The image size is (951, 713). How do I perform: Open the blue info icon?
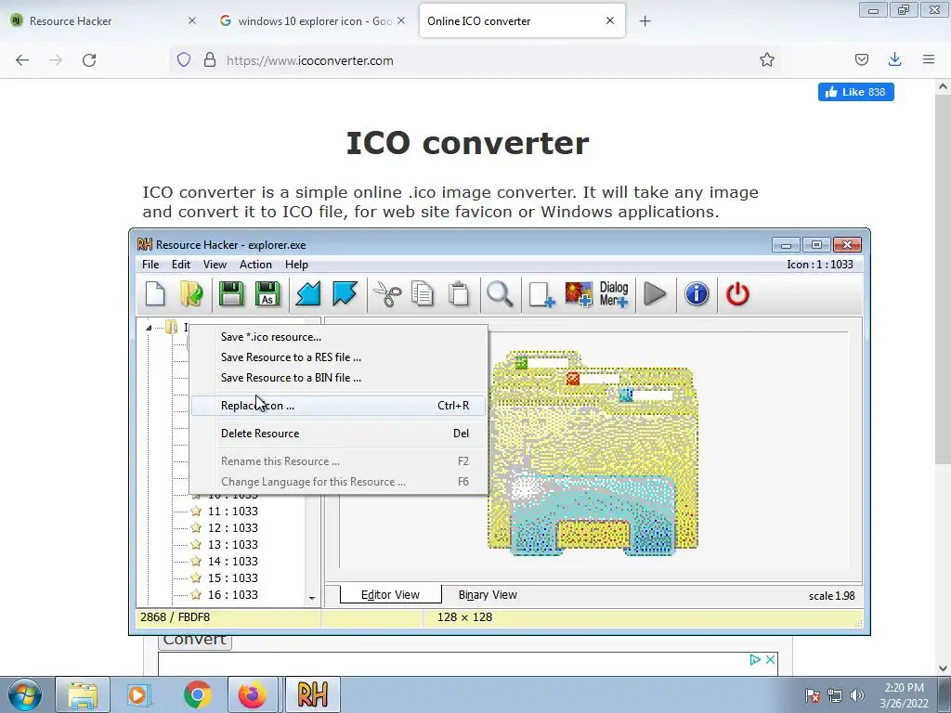[697, 294]
